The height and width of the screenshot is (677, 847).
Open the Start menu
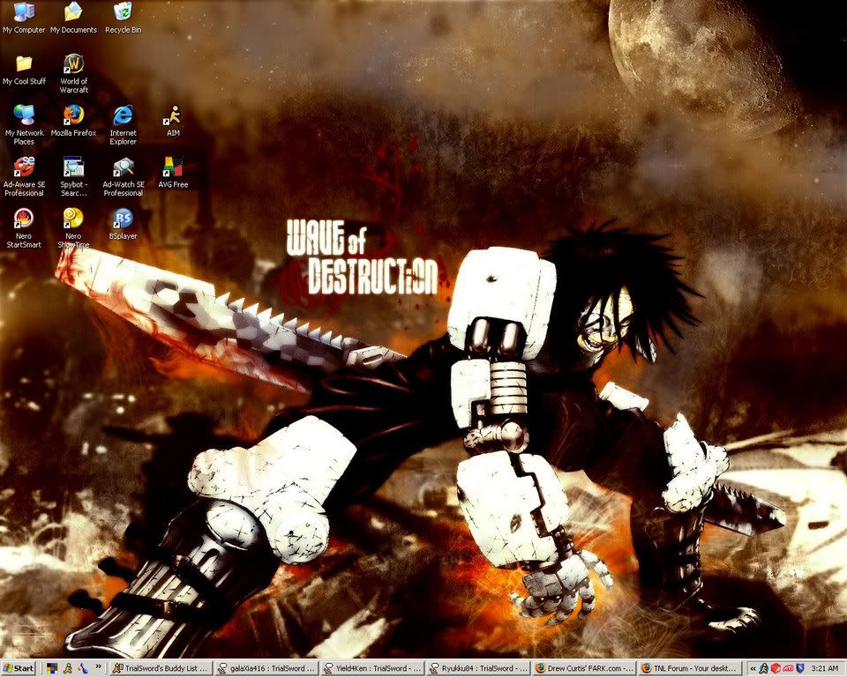pyautogui.click(x=18, y=668)
